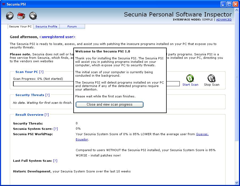The height and width of the screenshot is (186, 240).
Task: Click the Start Scan text link
Action: coord(190,85)
